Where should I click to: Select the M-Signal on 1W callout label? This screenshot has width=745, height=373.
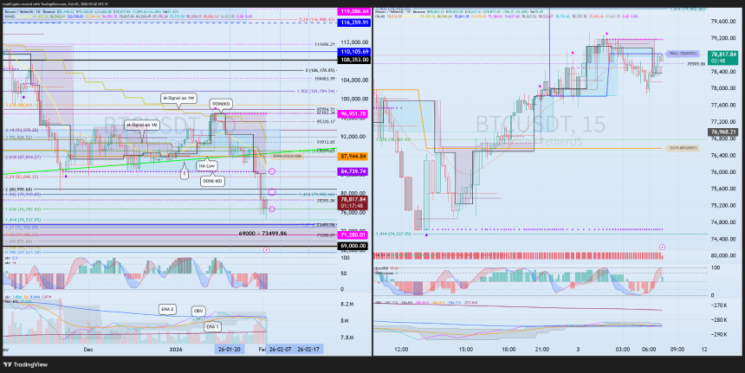pos(178,98)
